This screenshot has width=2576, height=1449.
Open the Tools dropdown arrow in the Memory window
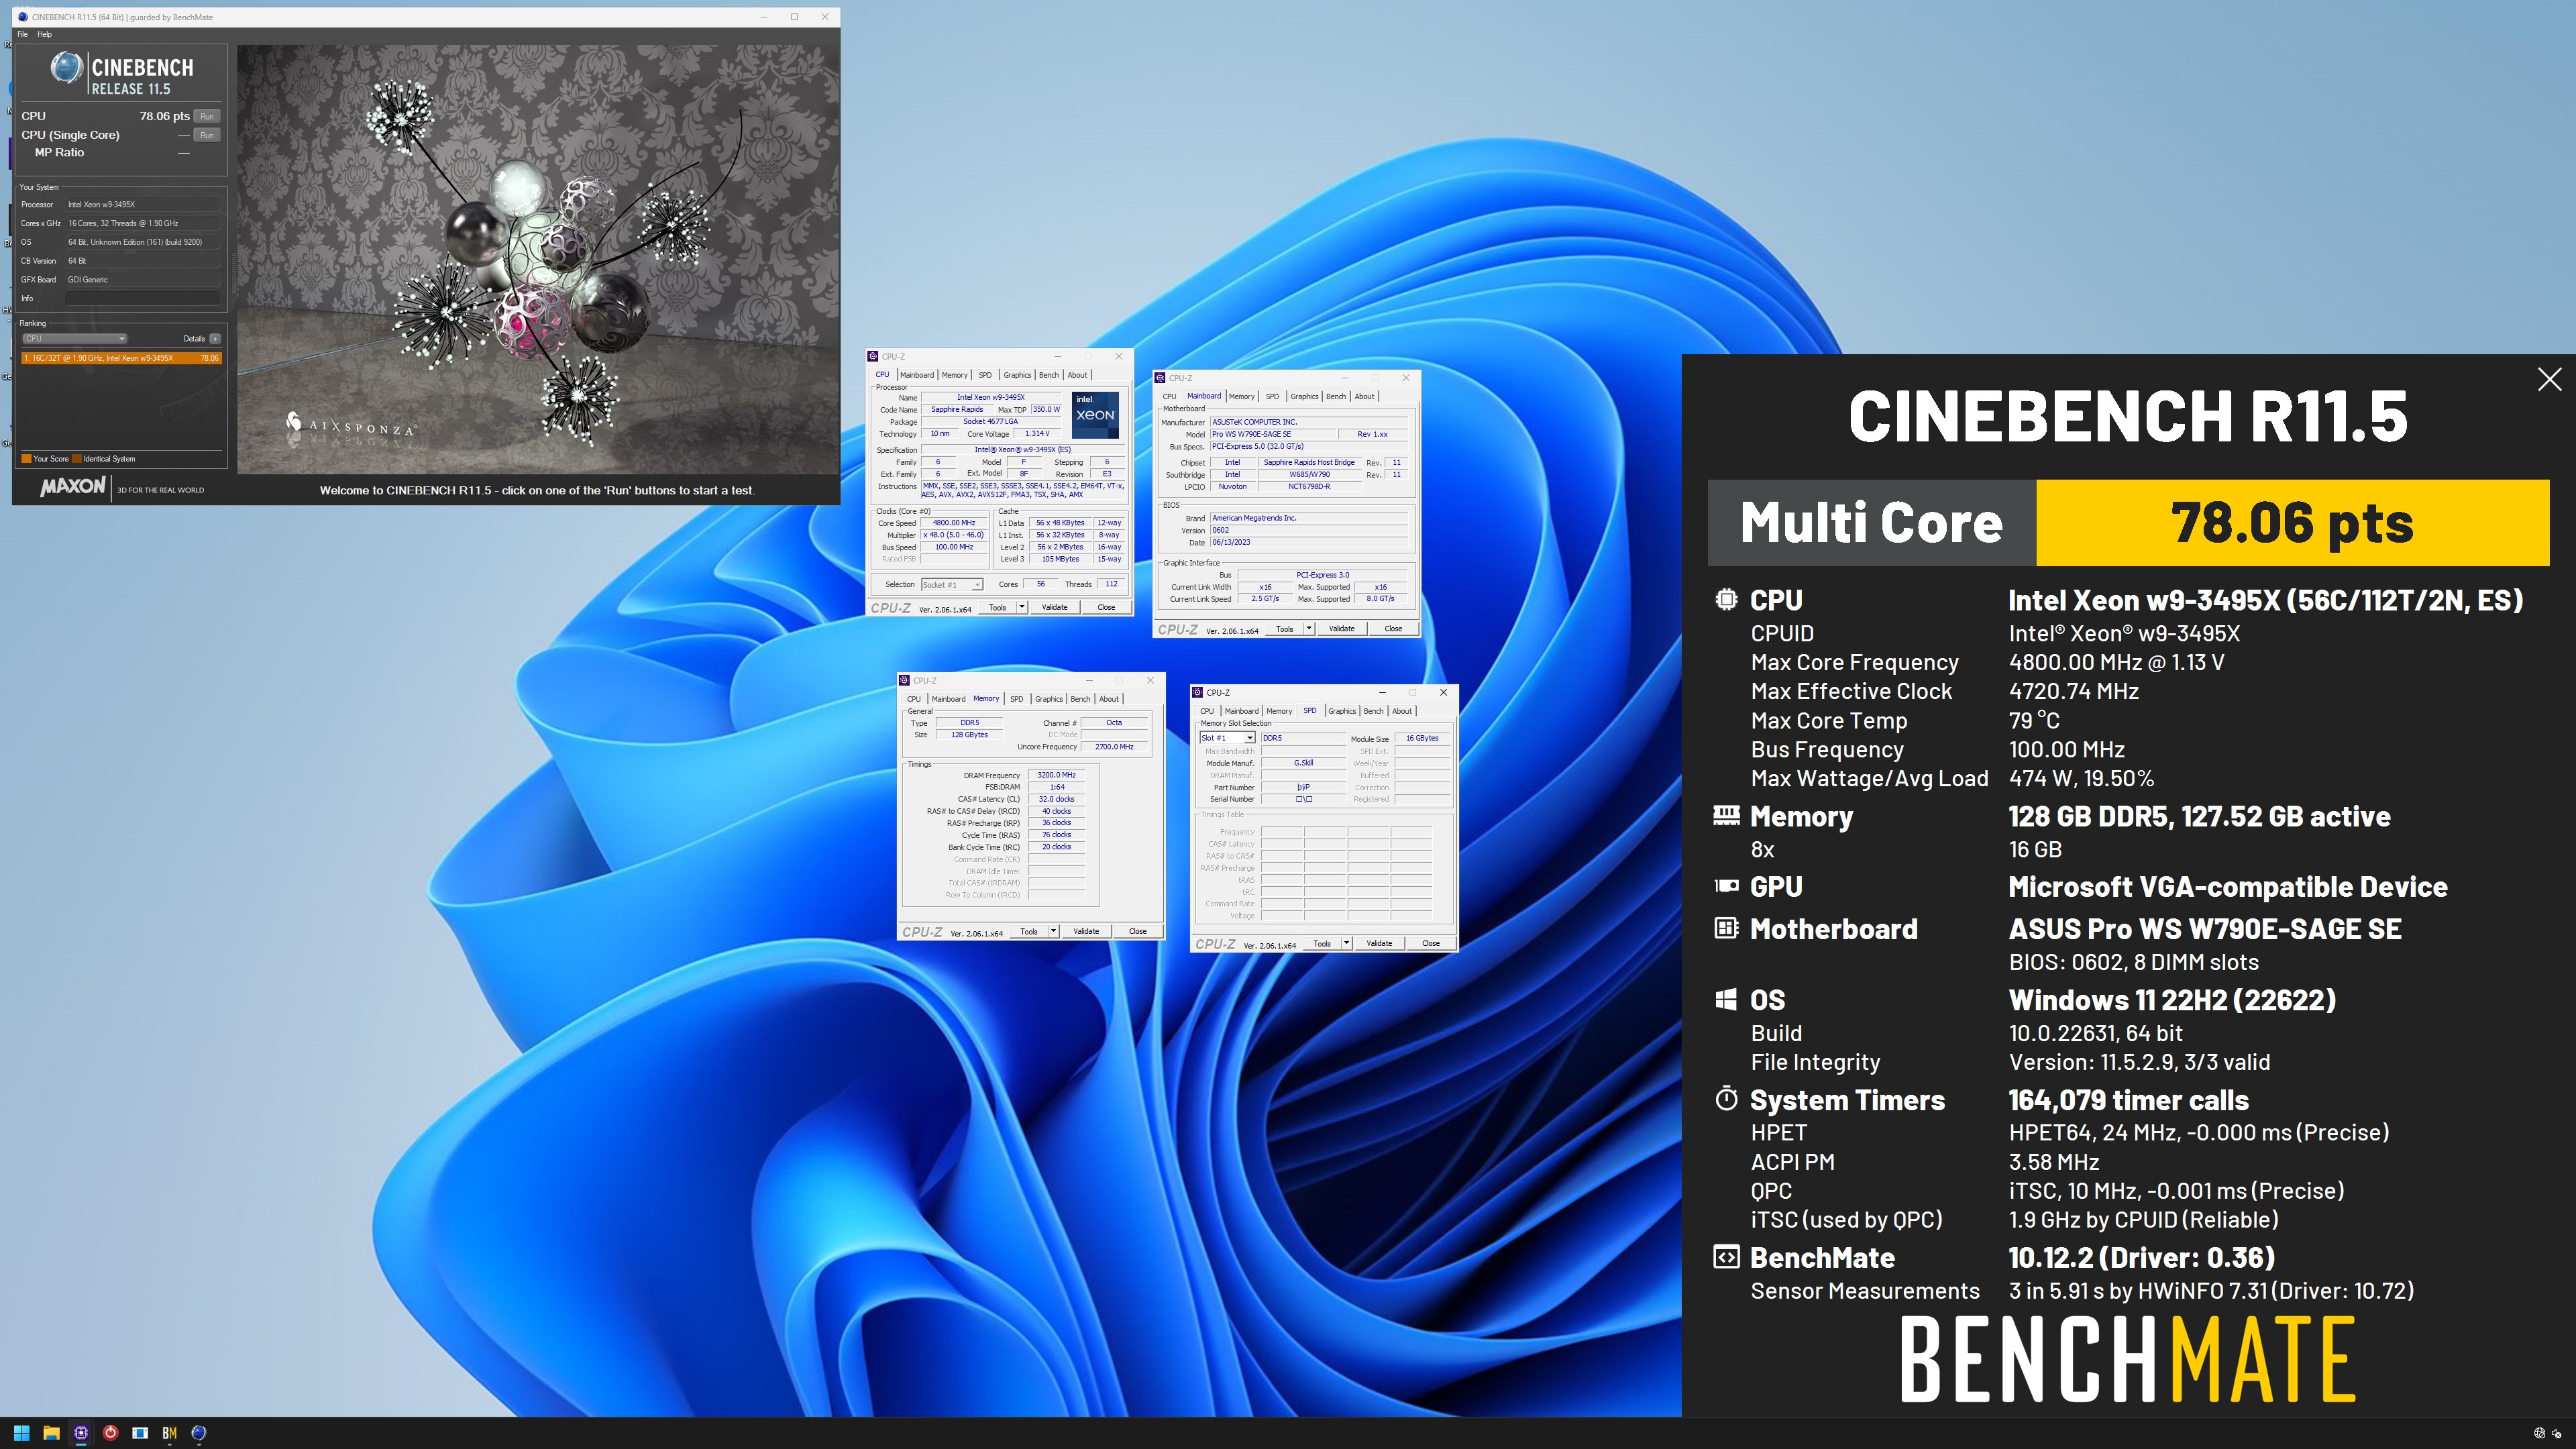click(1053, 931)
